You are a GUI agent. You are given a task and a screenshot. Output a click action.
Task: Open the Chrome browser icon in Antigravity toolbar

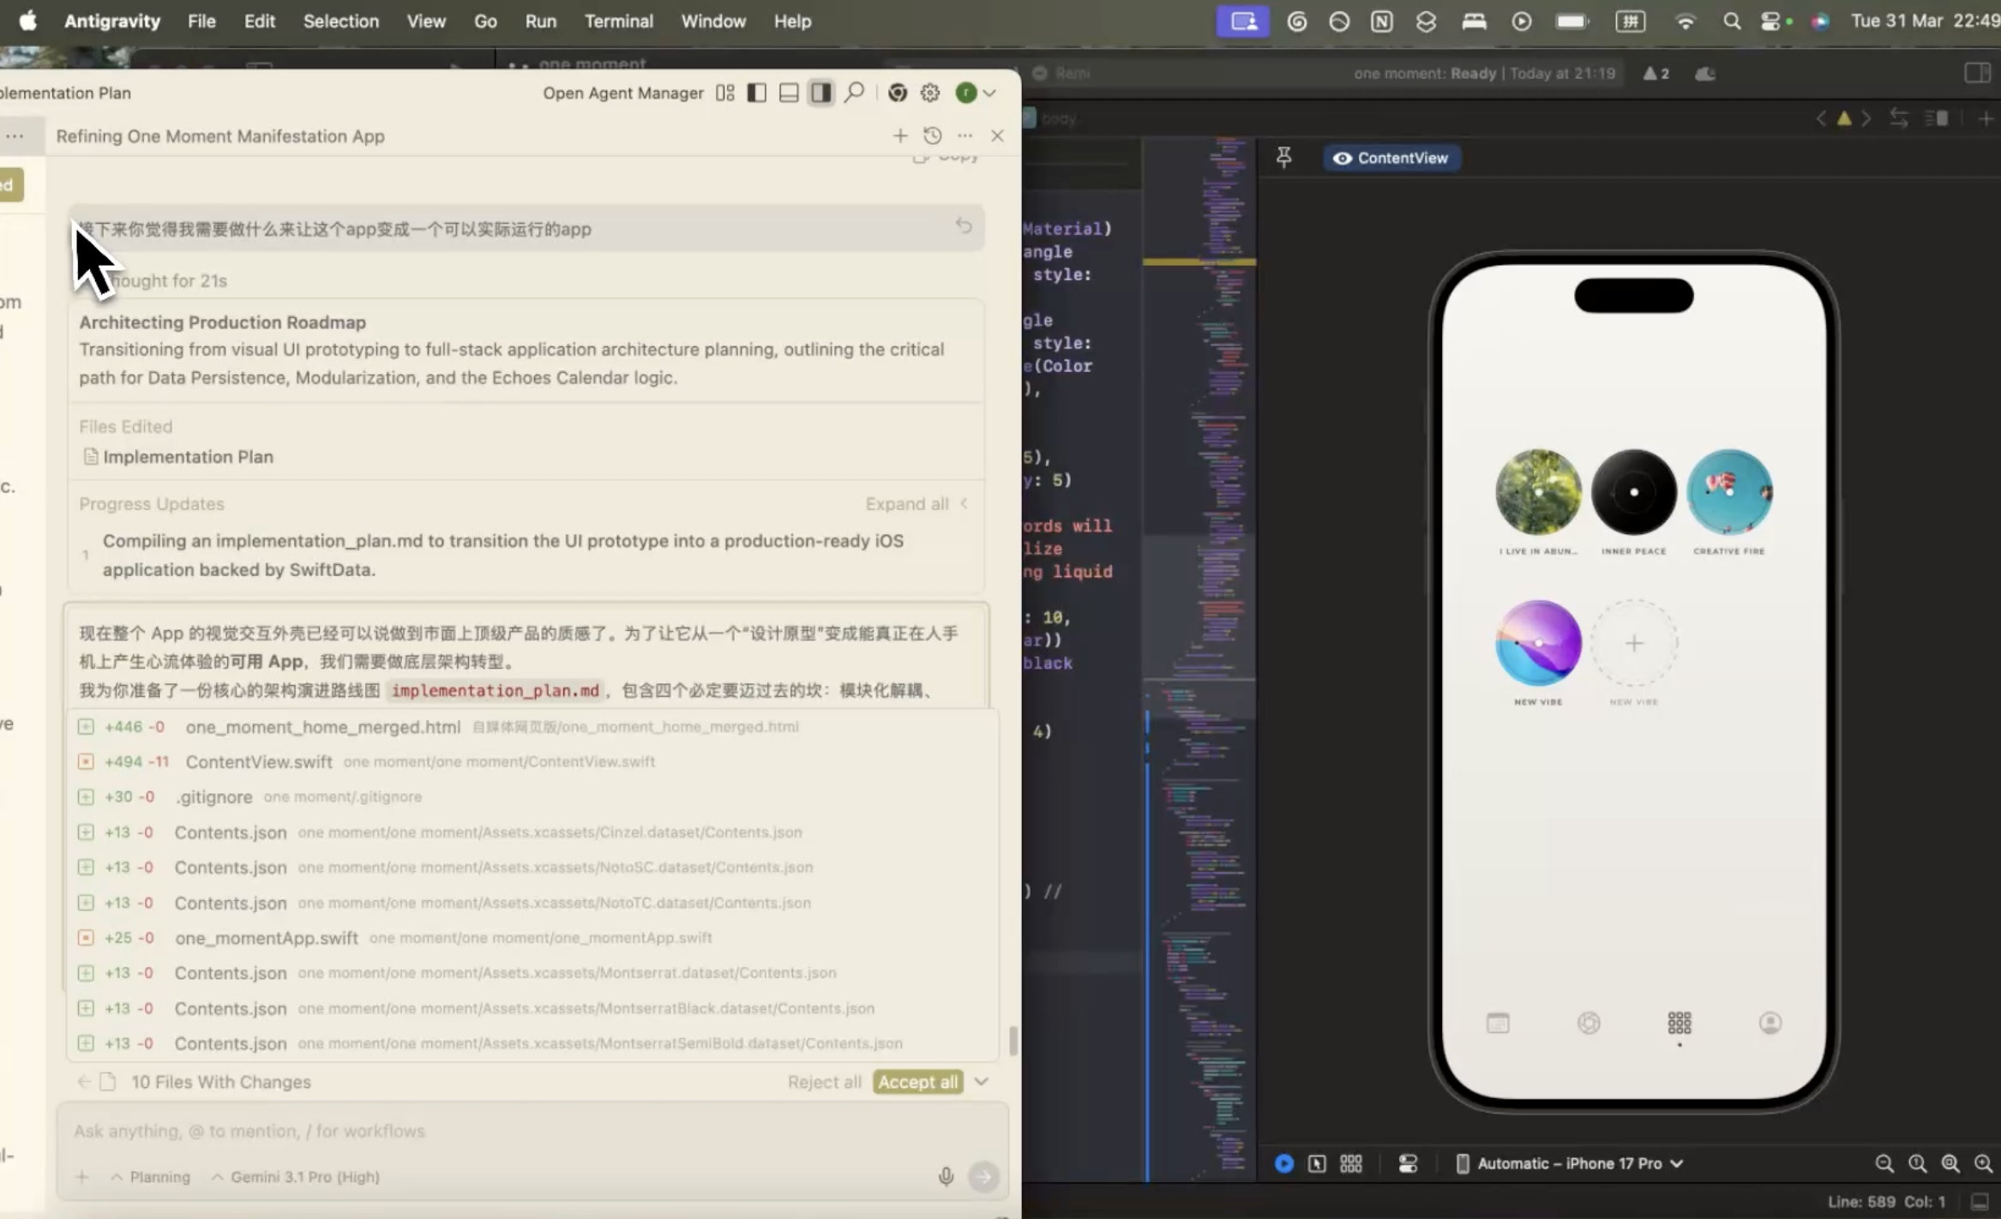click(x=898, y=93)
